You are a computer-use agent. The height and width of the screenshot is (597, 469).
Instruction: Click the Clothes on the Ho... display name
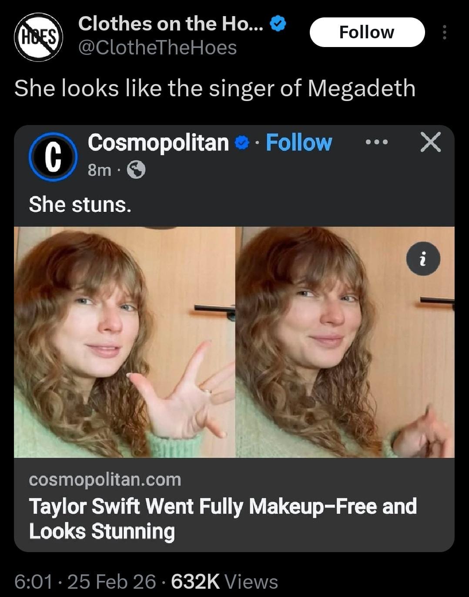[171, 24]
